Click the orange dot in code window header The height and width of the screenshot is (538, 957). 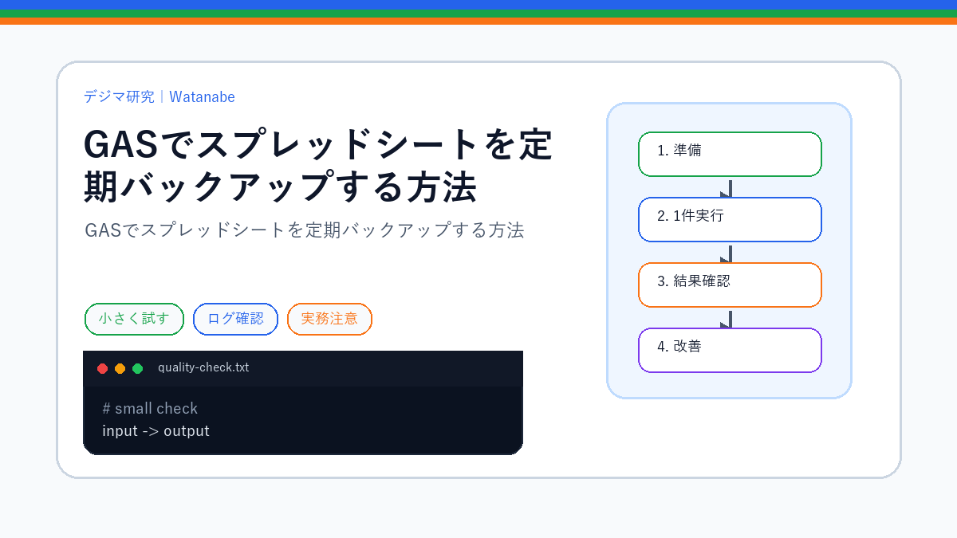tap(120, 368)
